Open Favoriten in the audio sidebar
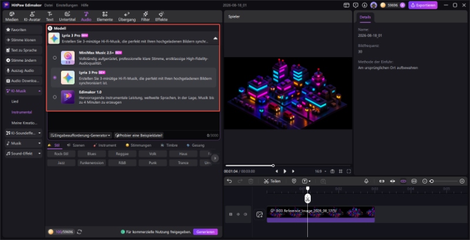Viewport: 470px width, 240px height. 23,29
